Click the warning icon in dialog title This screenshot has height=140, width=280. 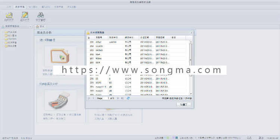[x=88, y=33]
